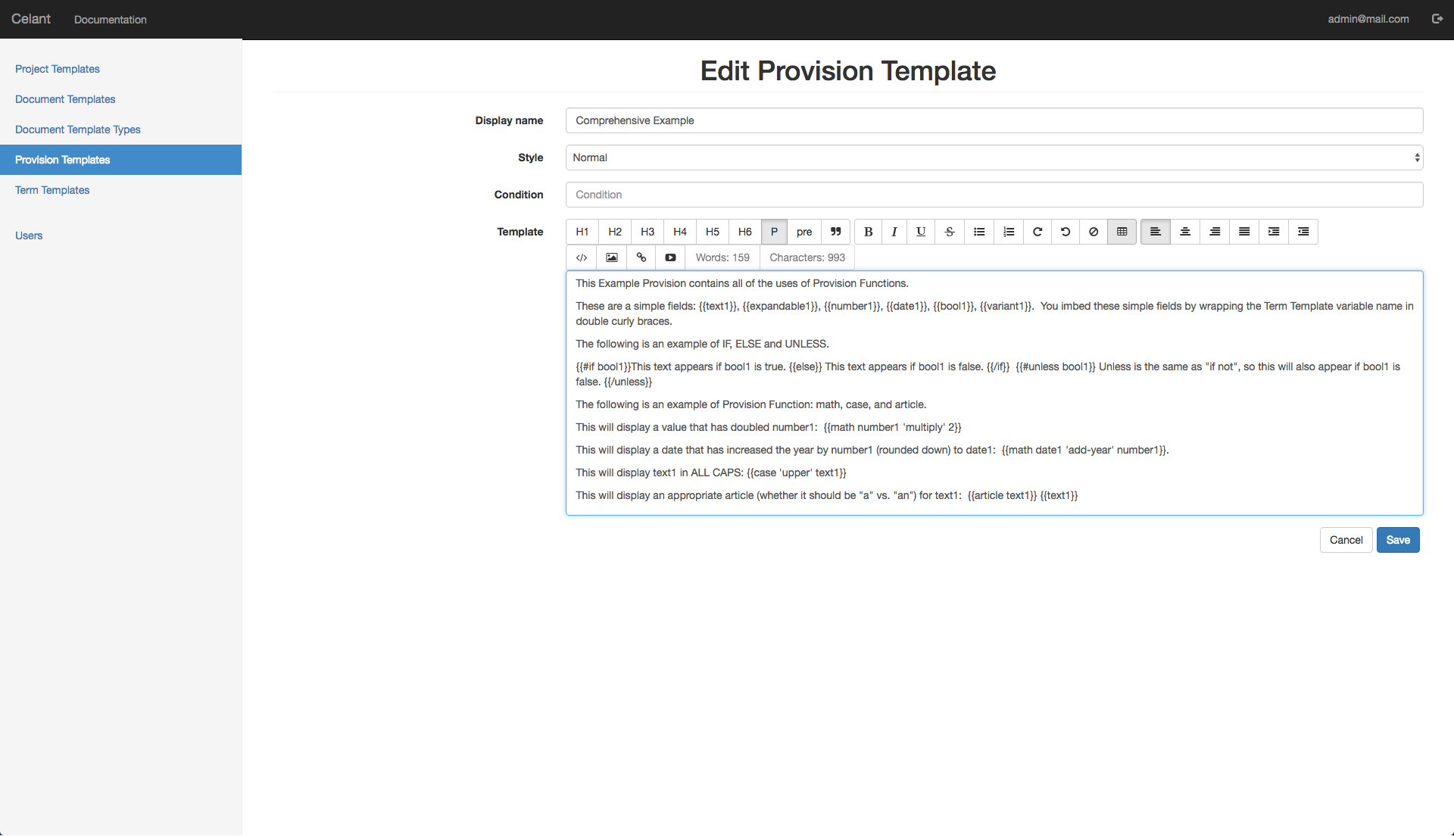The image size is (1454, 836).
Task: Insert a hyperlink using the link icon
Action: point(641,257)
